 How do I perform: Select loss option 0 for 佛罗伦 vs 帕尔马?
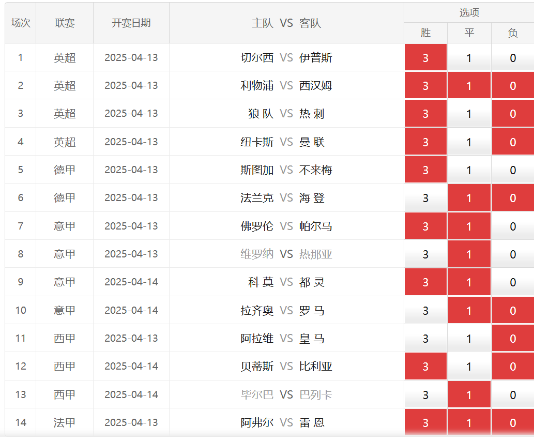tap(513, 226)
